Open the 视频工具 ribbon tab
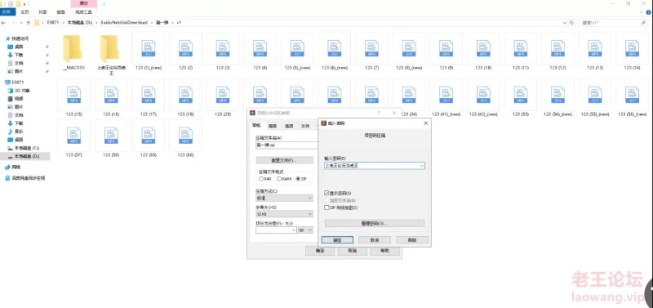The height and width of the screenshot is (308, 653). tap(84, 12)
